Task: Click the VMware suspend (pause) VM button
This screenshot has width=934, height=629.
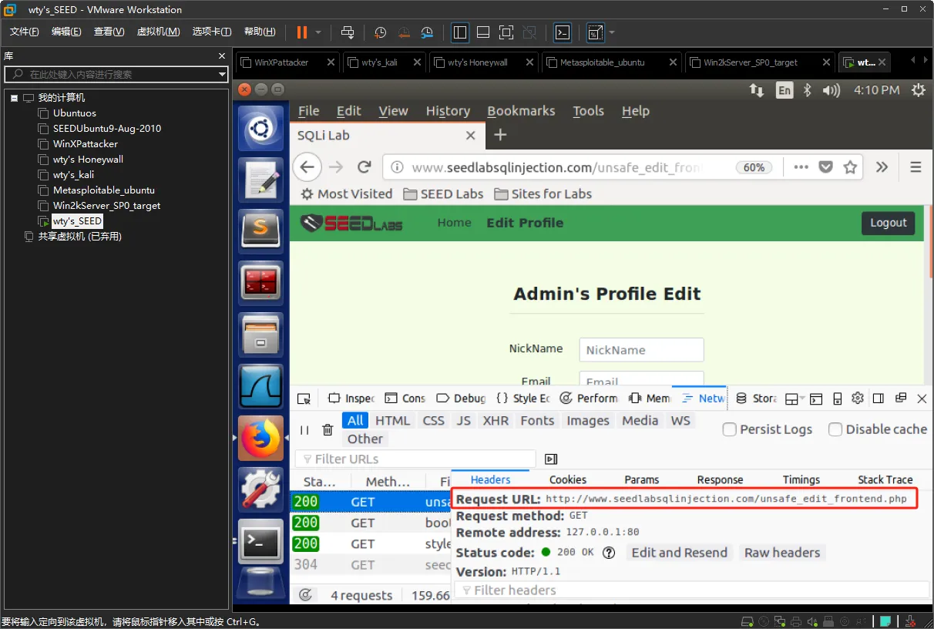Action: pyautogui.click(x=301, y=32)
